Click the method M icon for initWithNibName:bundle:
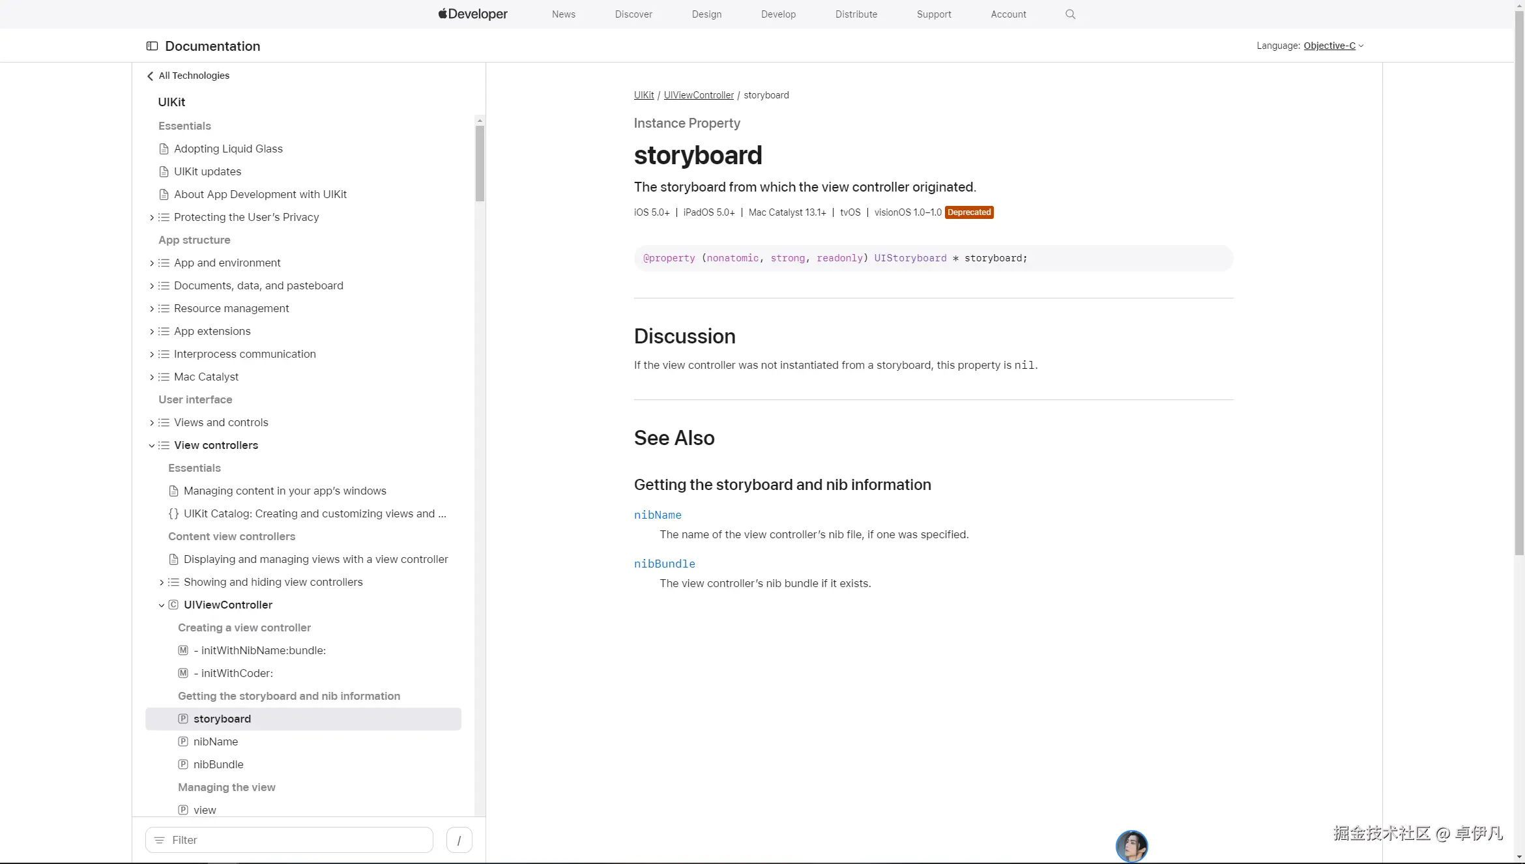 point(183,650)
